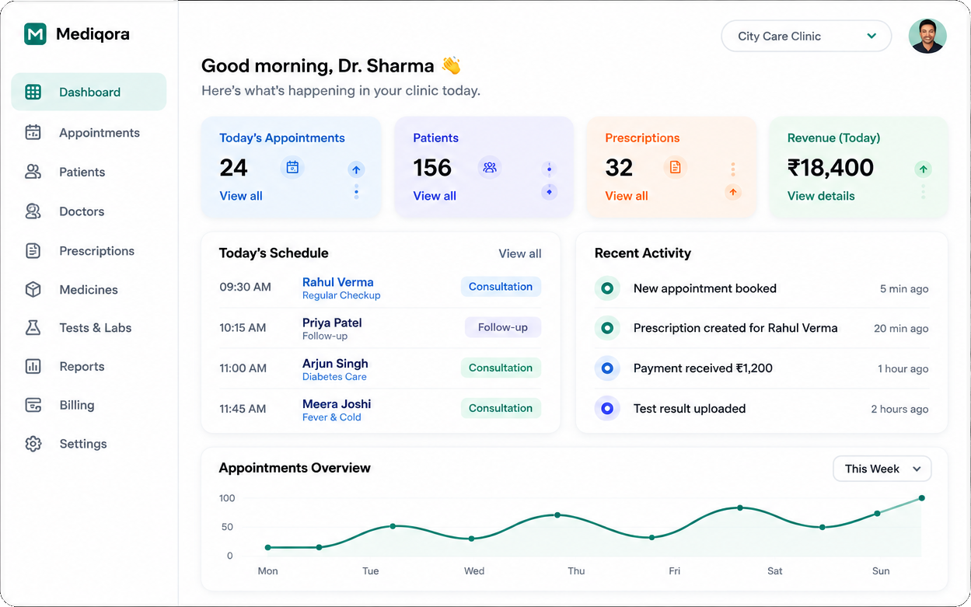Image resolution: width=971 pixels, height=607 pixels.
Task: Click up arrow icon in Today's Appointments card
Action: point(356,169)
